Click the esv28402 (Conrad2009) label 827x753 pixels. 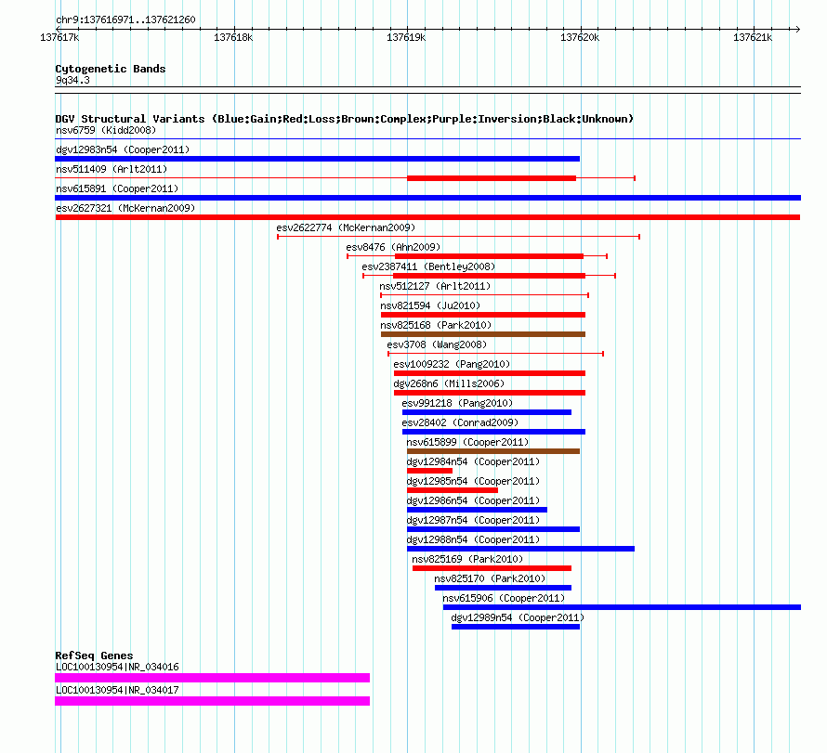click(460, 422)
